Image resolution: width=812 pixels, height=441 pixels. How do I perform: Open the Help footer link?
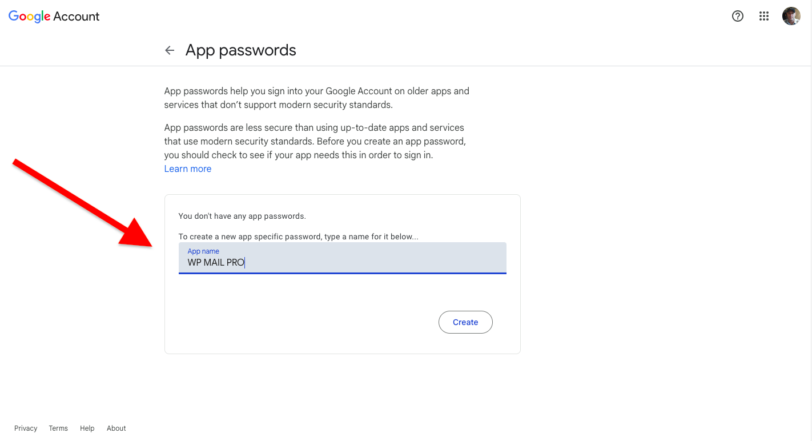(87, 428)
